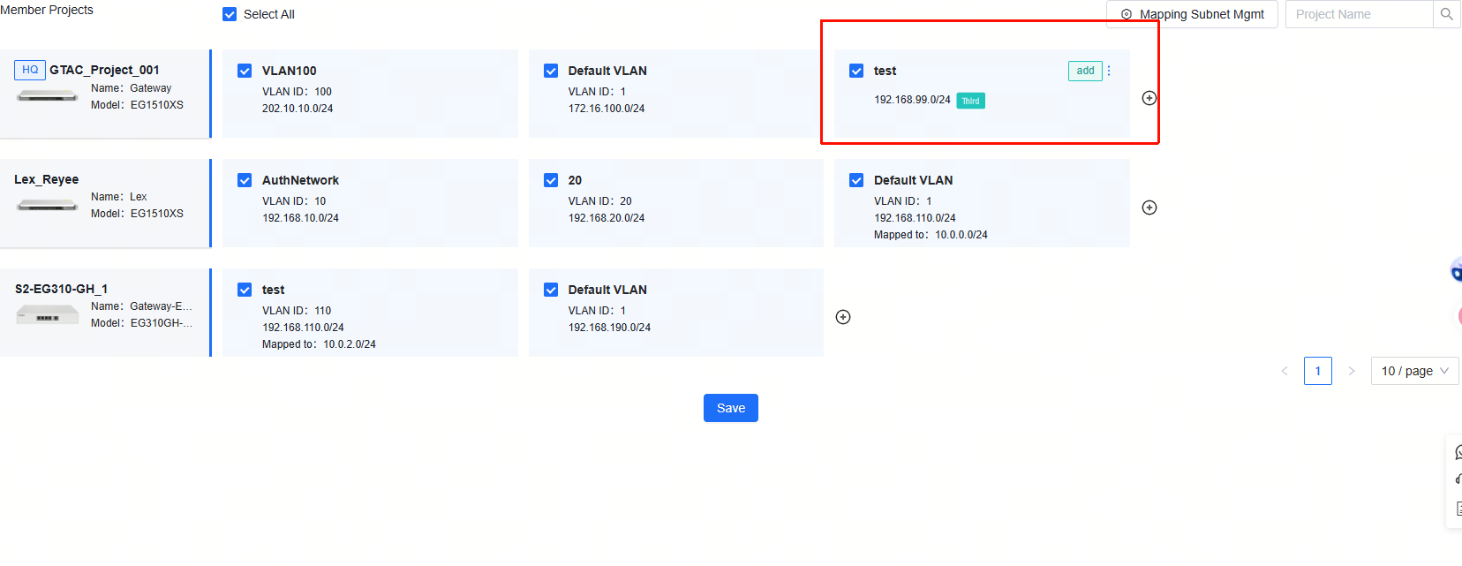Click the S2-EG310-GH_1 device image
This screenshot has width=1462, height=566.
[48, 315]
